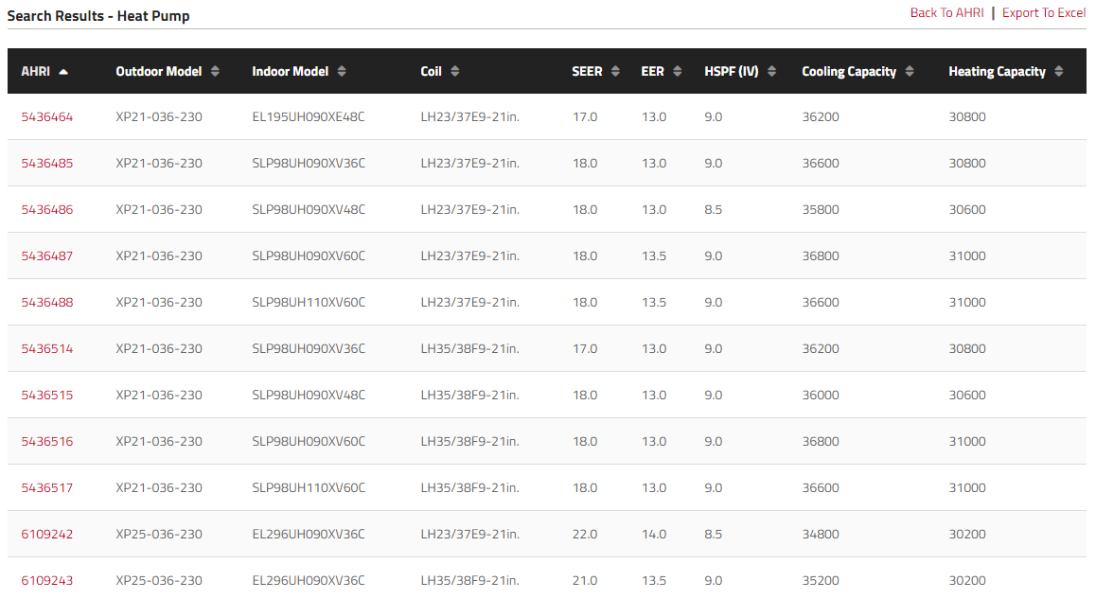Select Search Results - Heat Pump heading
Image resolution: width=1096 pixels, height=599 pixels.
pyautogui.click(x=98, y=15)
